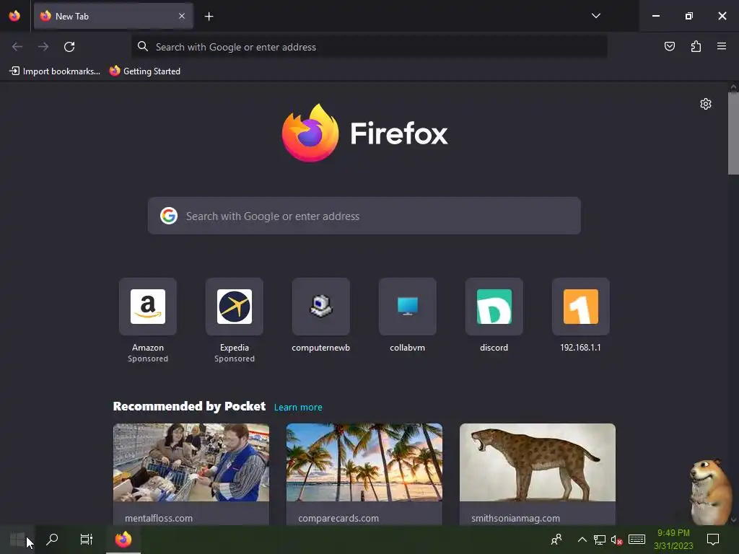Go forward one page
This screenshot has height=554, width=739.
43,47
